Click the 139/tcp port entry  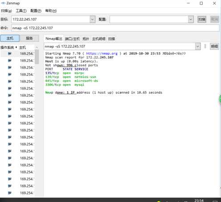coord(52,77)
